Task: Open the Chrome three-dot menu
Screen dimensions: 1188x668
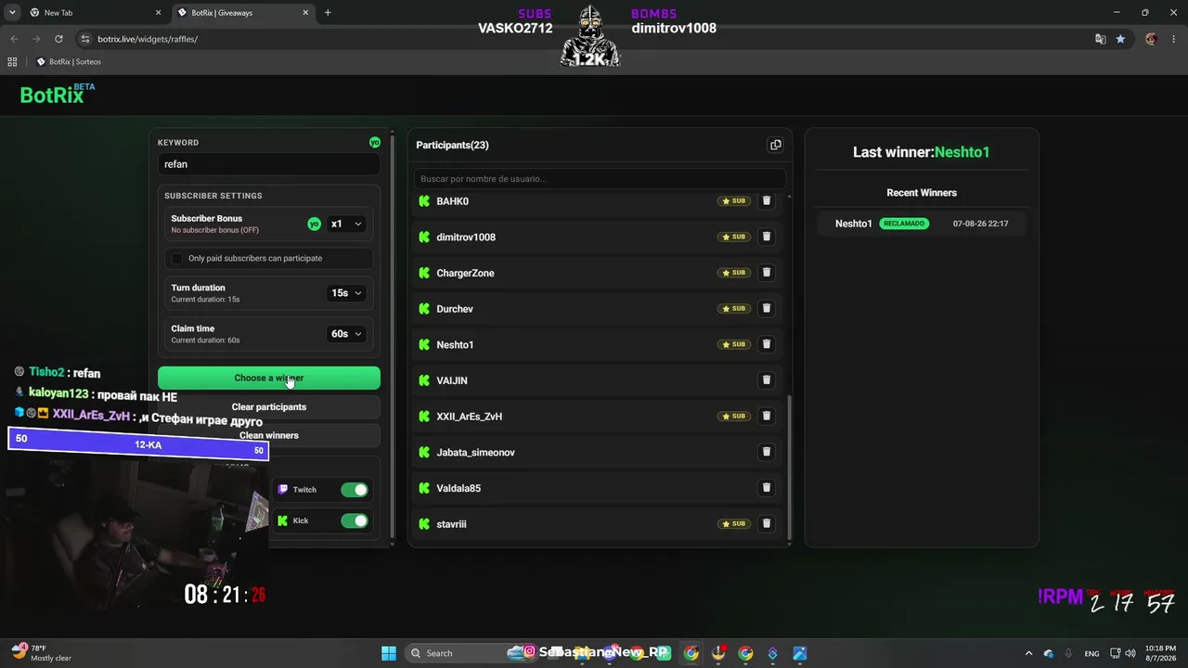Action: (x=1173, y=39)
